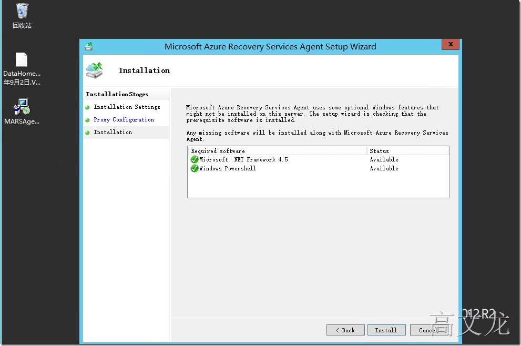The image size is (521, 346).
Task: Click the wizard title bar icon
Action: [x=88, y=46]
